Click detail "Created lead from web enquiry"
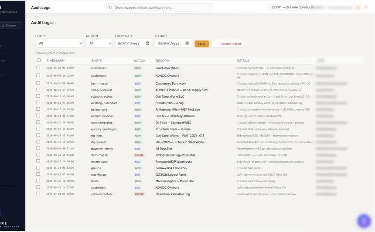Viewport: 375px width, 232px height. 256,181
